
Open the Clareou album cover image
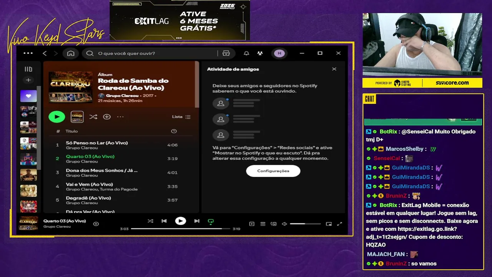pyautogui.click(x=71, y=87)
